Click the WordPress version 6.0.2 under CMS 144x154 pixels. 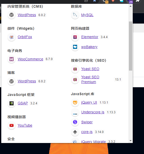(42, 15)
